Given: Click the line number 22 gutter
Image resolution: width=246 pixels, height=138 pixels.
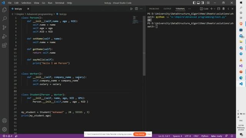Looking at the screenshot, I should (x=15, y=91).
